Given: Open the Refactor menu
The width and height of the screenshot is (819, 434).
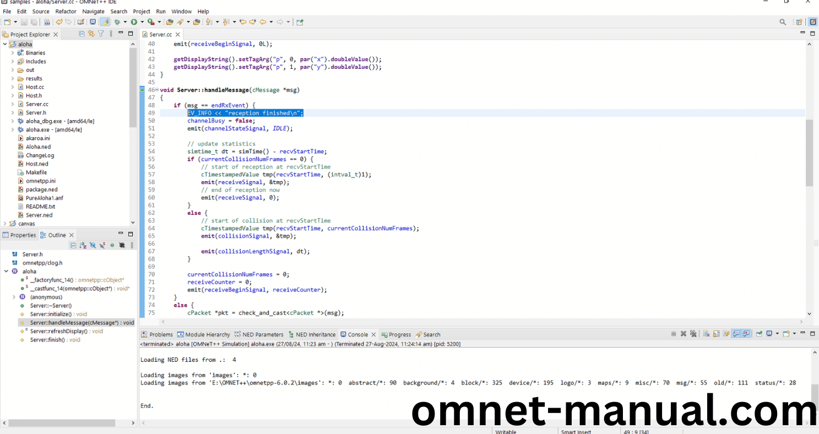Looking at the screenshot, I should [66, 11].
